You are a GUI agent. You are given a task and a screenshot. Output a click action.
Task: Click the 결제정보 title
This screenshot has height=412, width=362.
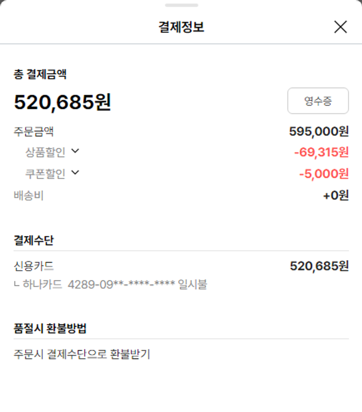click(x=181, y=27)
